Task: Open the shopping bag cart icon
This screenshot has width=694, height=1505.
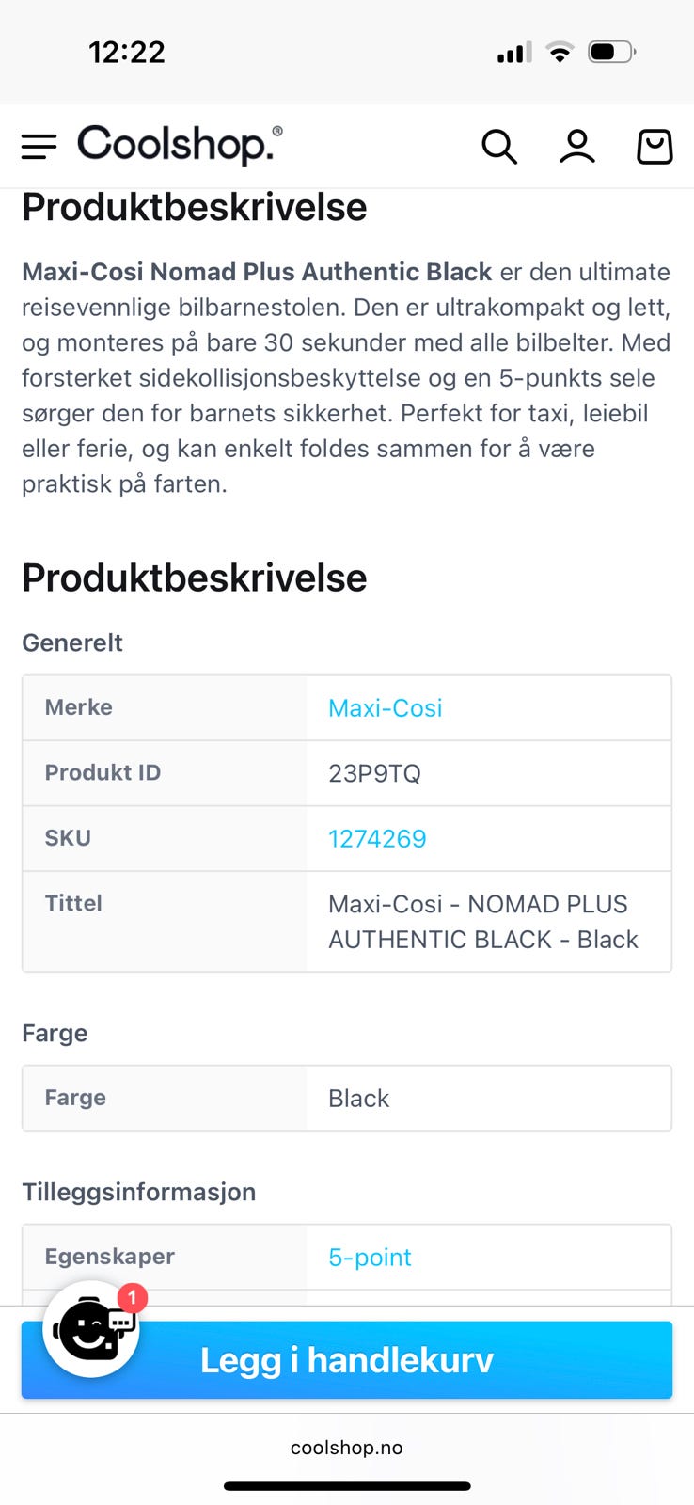Action: pyautogui.click(x=655, y=147)
